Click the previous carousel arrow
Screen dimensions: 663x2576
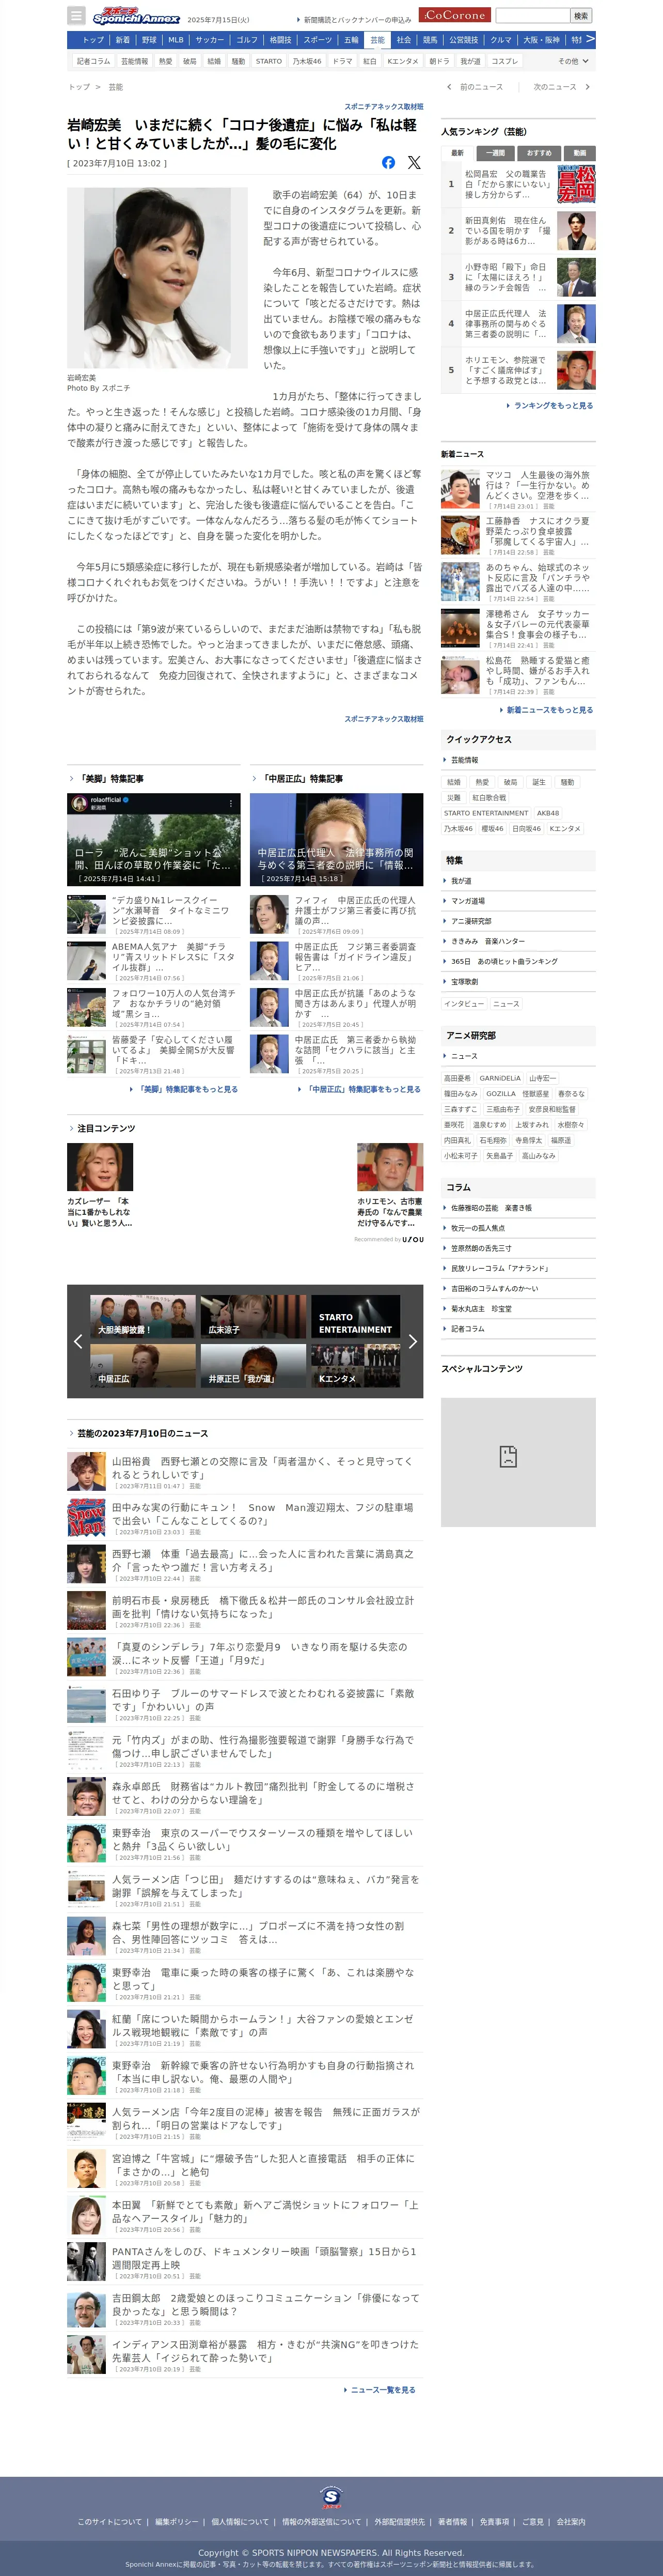(x=78, y=1341)
